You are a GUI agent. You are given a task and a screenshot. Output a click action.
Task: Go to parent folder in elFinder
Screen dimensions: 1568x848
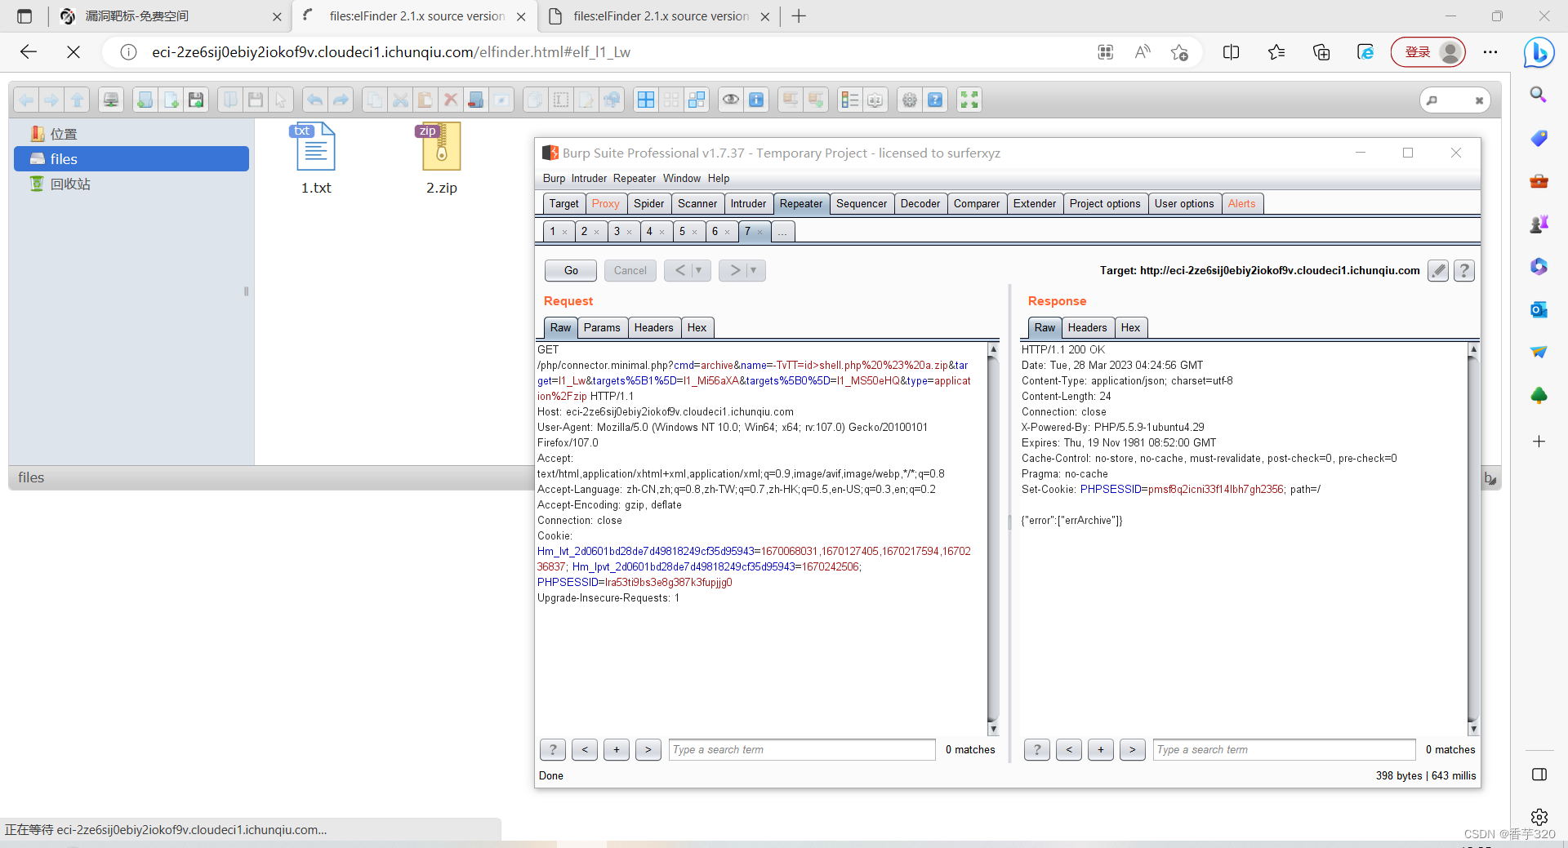coord(78,100)
